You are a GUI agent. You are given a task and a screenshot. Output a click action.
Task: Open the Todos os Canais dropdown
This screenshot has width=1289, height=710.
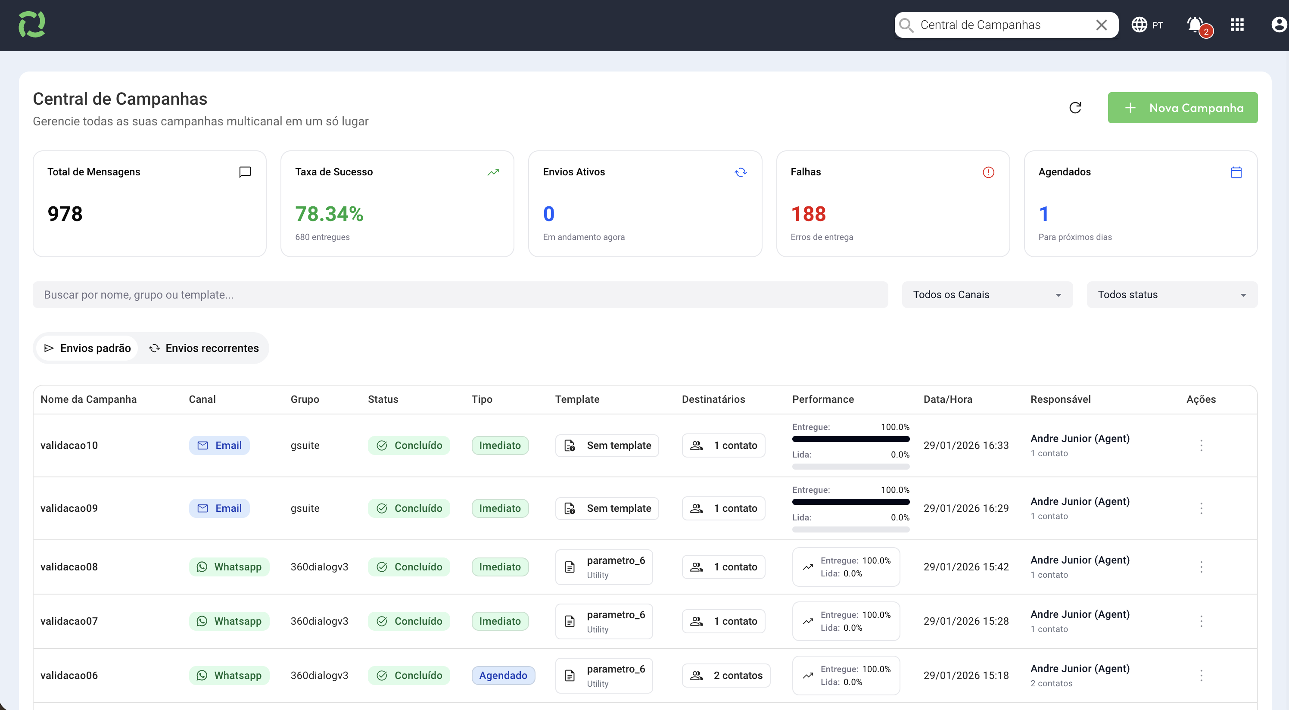click(x=987, y=295)
